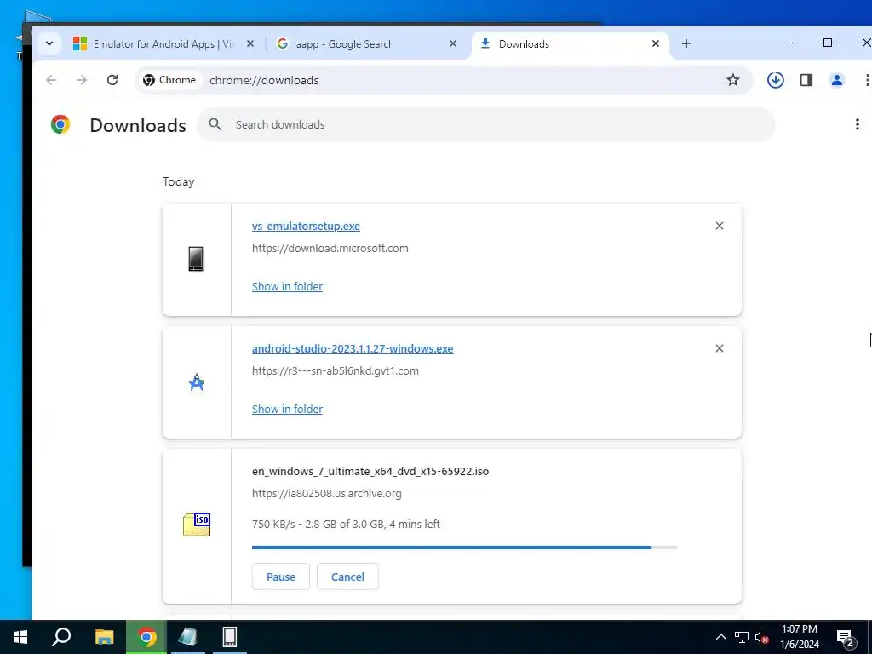Open the clock showing 1:07 PM
This screenshot has width=872, height=654.
[x=799, y=637]
